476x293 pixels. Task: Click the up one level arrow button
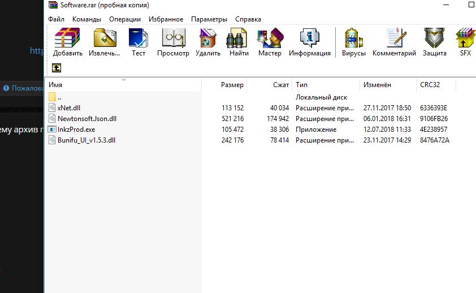point(57,67)
